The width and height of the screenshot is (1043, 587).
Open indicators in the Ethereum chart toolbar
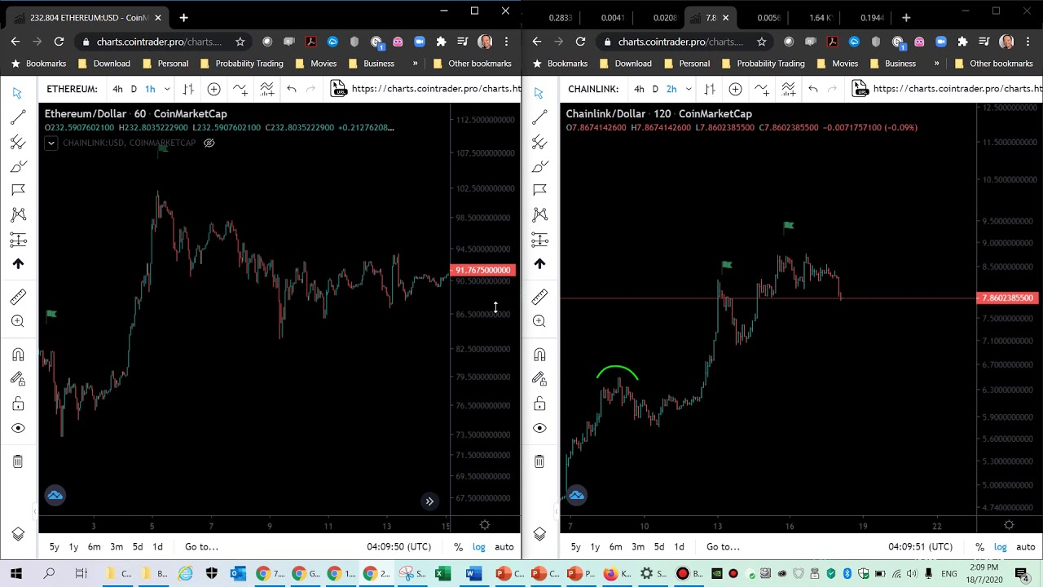[x=240, y=89]
